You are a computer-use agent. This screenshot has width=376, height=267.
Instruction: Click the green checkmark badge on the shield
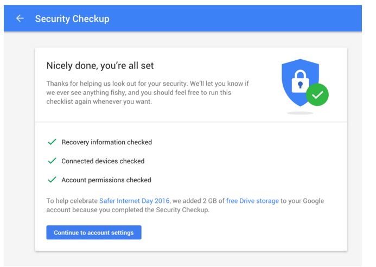317,95
